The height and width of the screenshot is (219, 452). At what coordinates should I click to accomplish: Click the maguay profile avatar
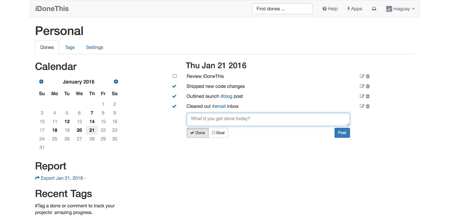389,9
